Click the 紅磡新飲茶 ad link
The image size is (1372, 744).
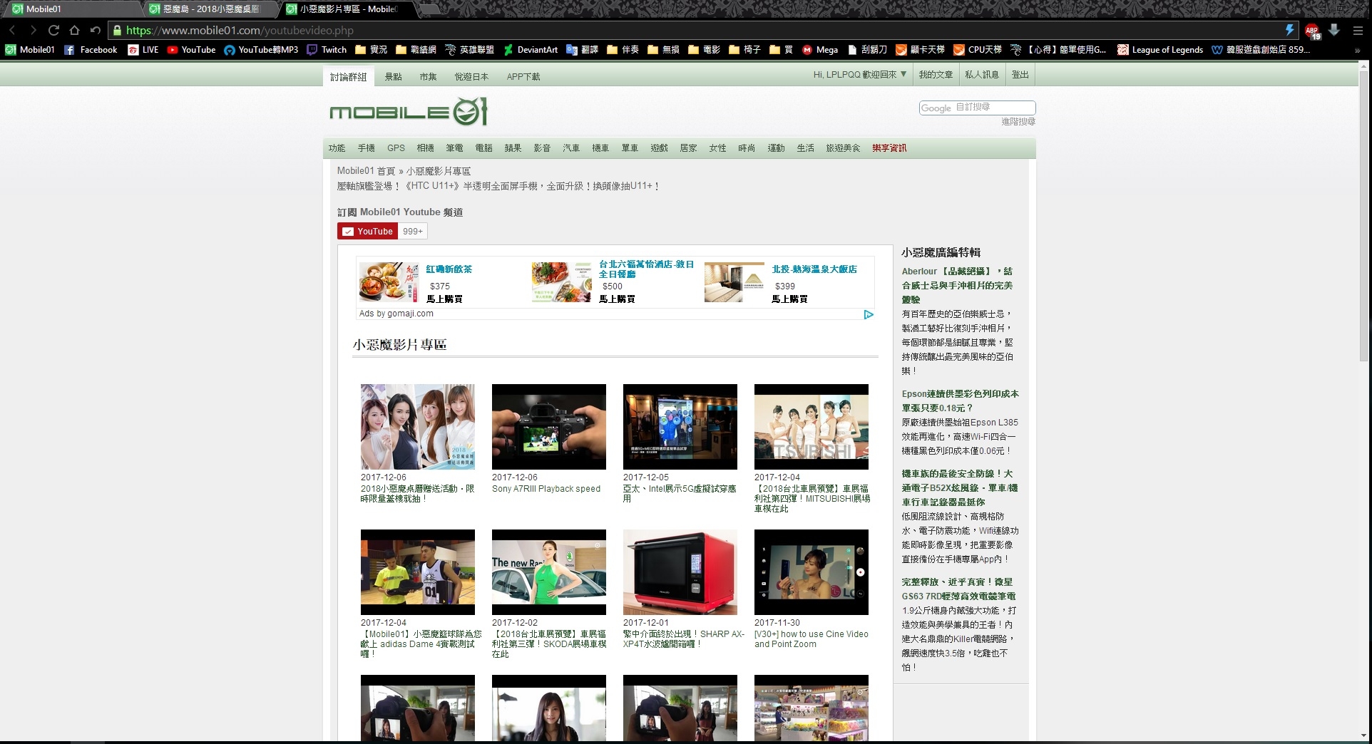[x=449, y=269]
